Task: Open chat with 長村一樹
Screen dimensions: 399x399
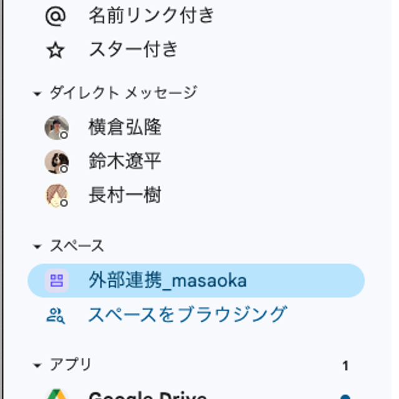Action: coord(125,196)
